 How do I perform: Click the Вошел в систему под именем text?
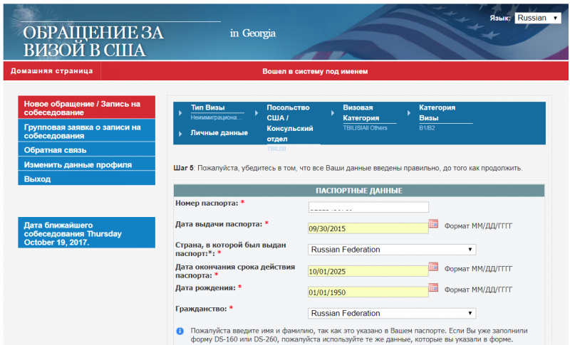point(315,71)
